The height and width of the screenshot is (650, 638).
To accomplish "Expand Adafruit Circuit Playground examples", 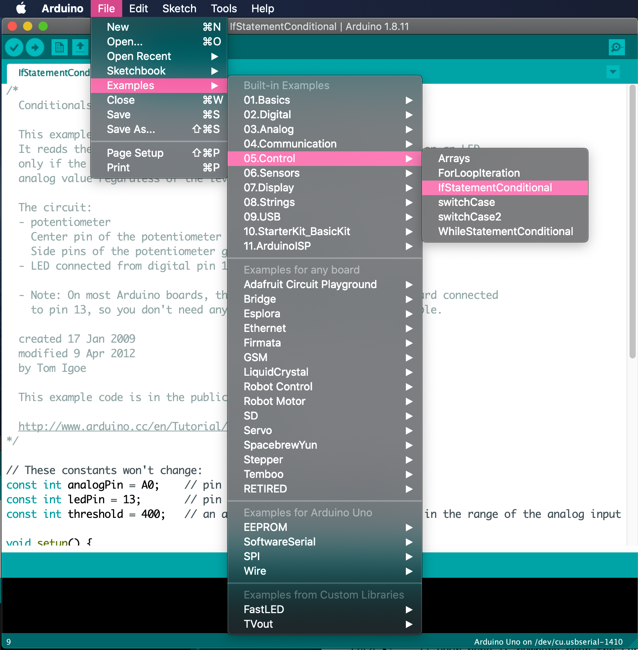I will (325, 284).
